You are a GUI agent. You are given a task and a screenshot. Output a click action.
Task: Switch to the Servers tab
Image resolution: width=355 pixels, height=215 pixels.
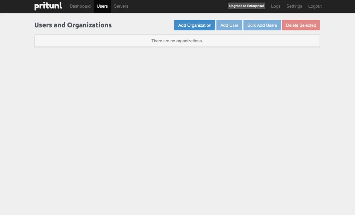click(x=121, y=6)
